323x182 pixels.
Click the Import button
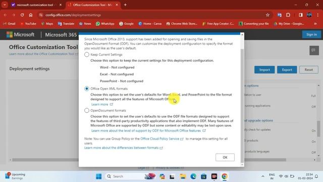point(264,70)
